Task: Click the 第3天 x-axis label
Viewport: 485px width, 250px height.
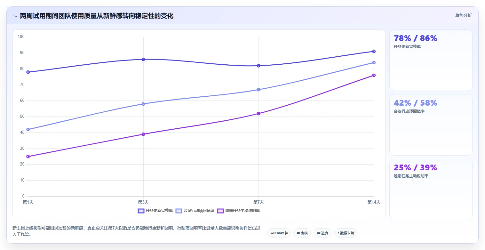Action: [143, 202]
